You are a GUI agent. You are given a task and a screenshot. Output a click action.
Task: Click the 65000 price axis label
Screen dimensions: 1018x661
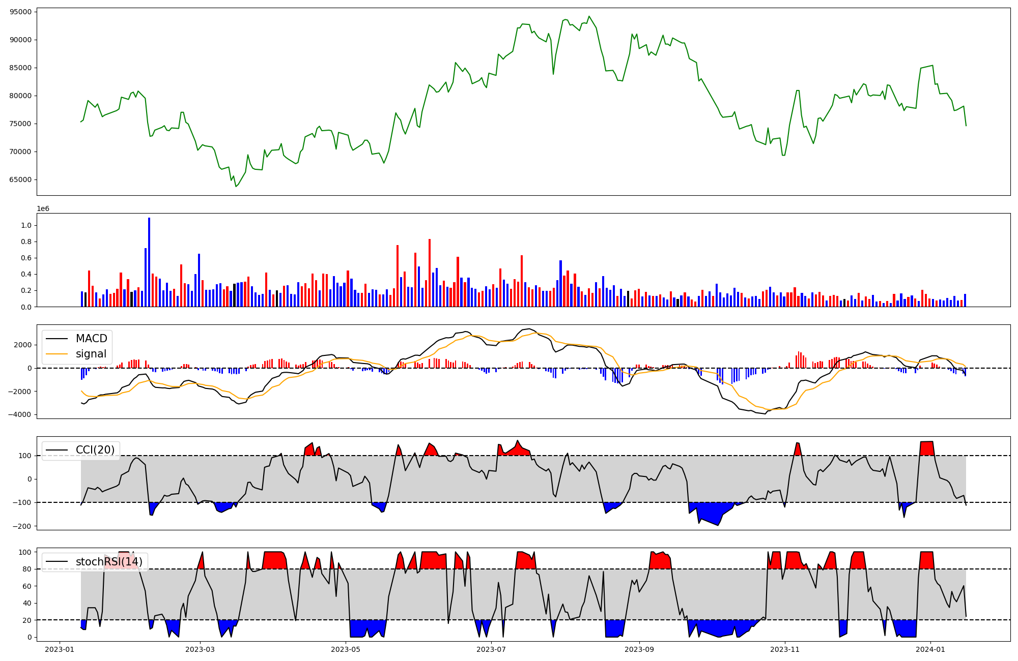20,179
